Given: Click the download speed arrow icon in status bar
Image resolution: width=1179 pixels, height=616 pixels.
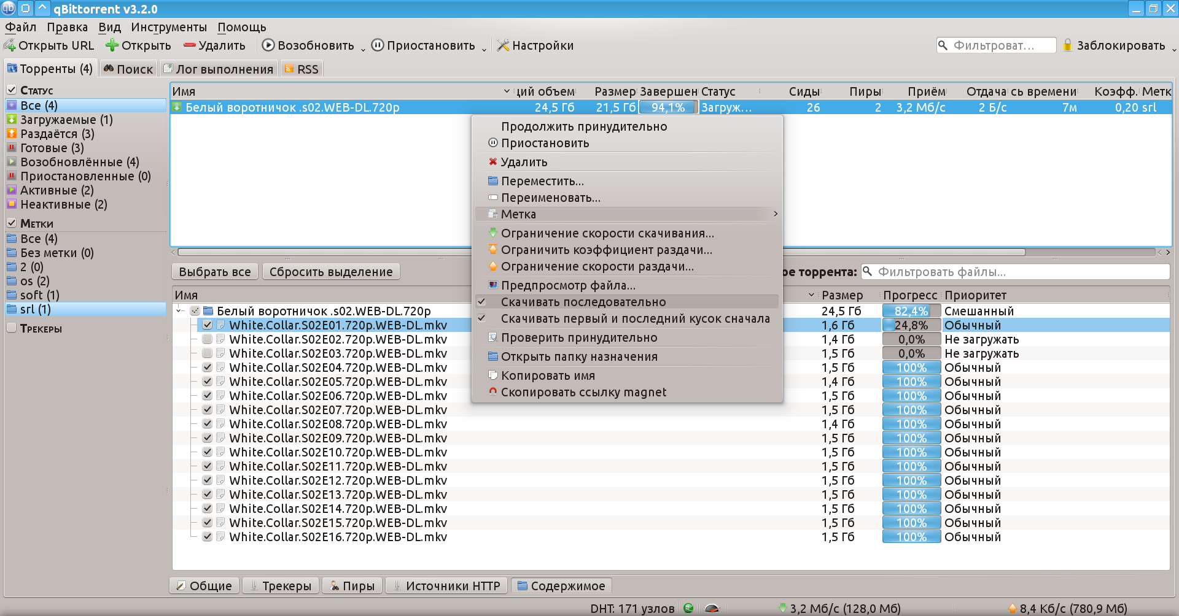Looking at the screenshot, I should [782, 608].
